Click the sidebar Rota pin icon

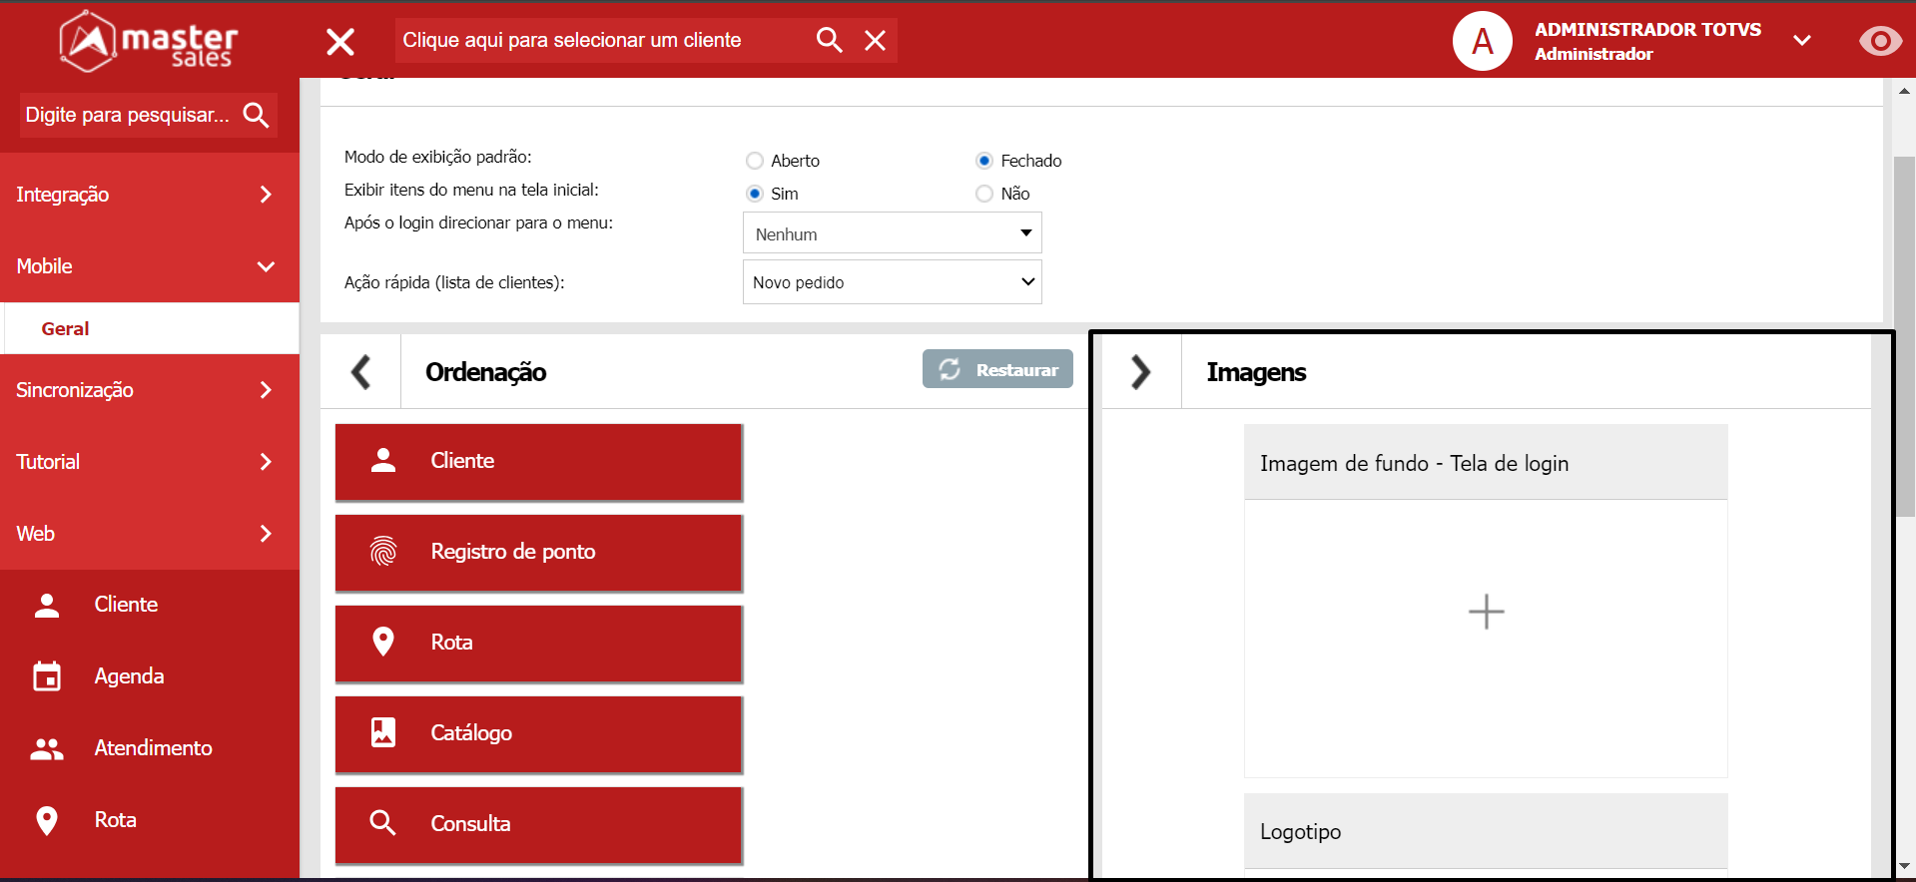click(x=47, y=820)
